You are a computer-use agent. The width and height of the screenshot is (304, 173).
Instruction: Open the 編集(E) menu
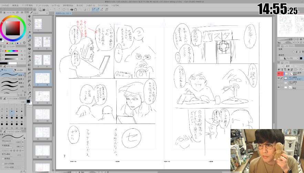tap(15, 5)
